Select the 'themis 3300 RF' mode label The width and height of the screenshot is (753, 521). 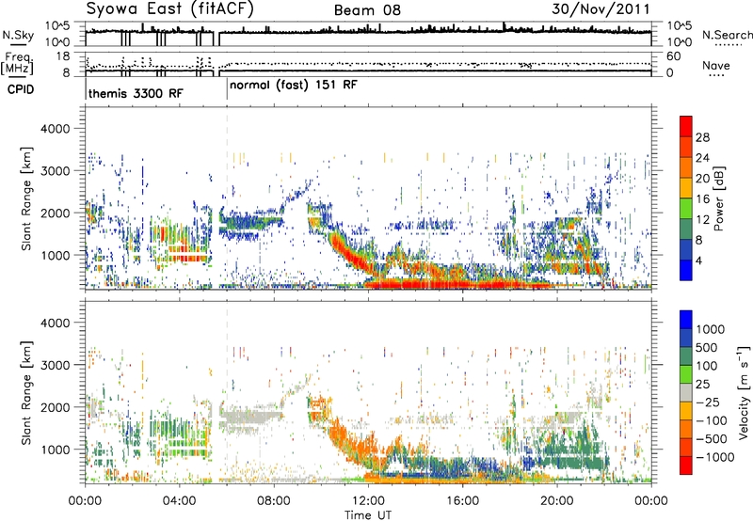pyautogui.click(x=136, y=93)
